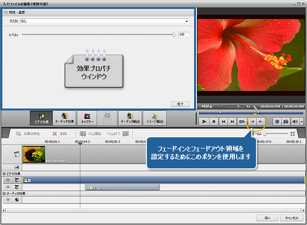Screen dimensions: 307x225
Task: Take a snapshot with the camera icon
Action: point(286,121)
